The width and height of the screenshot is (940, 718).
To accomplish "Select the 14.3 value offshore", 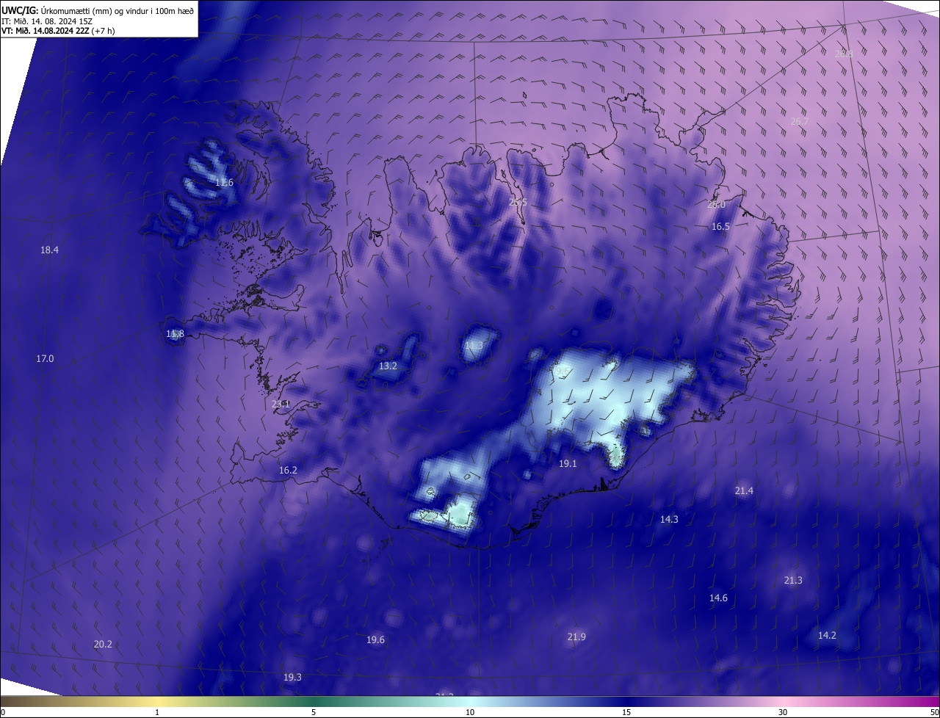I will [669, 520].
